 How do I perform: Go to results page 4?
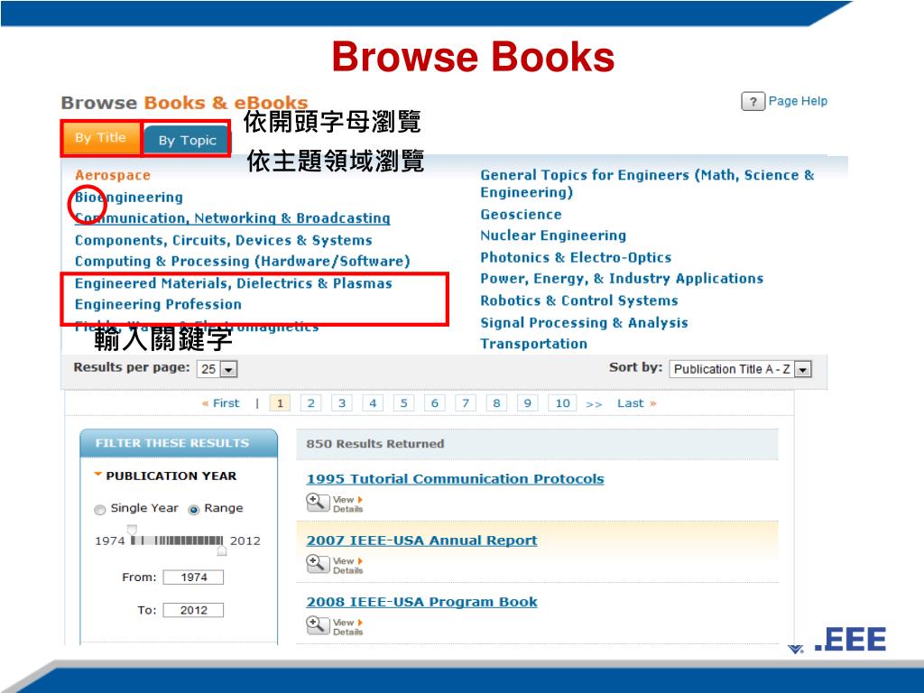tap(373, 403)
